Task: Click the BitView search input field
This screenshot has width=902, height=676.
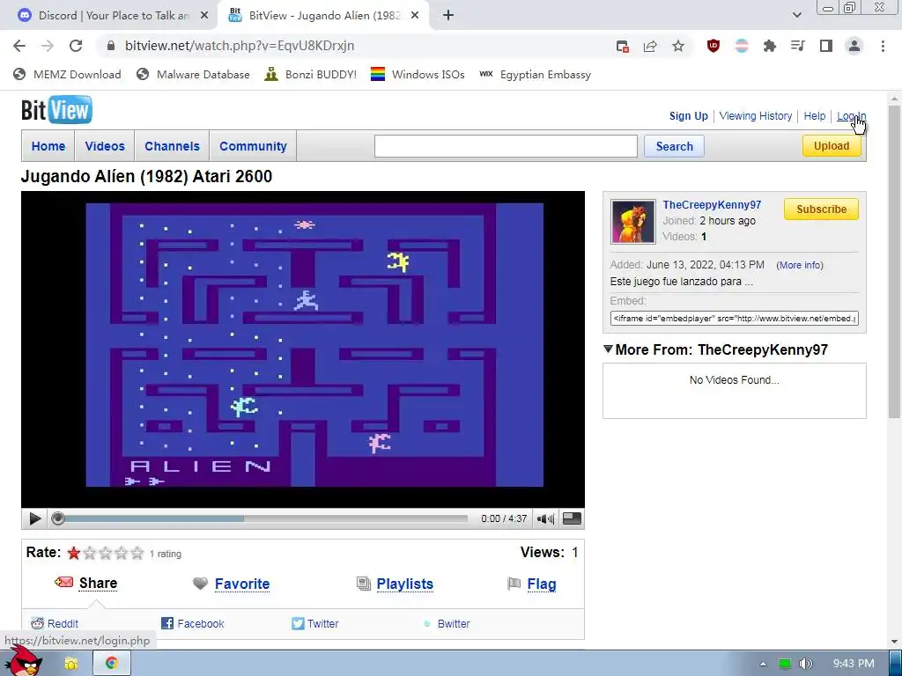Action: point(506,146)
